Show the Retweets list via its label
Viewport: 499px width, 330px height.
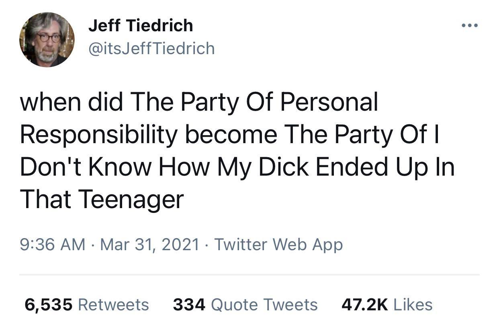tap(113, 305)
